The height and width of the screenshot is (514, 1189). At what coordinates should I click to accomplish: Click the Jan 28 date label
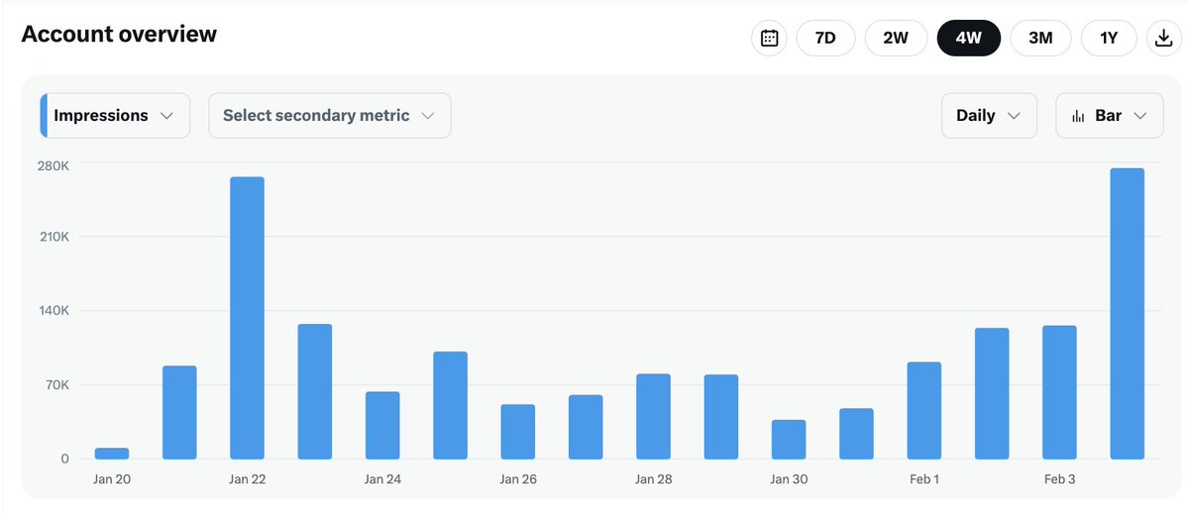click(x=653, y=479)
